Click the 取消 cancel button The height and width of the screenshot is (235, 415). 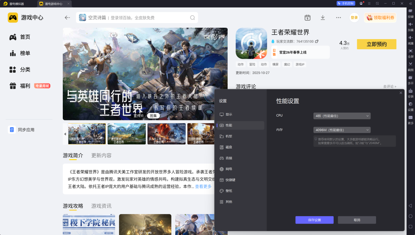[x=357, y=220]
